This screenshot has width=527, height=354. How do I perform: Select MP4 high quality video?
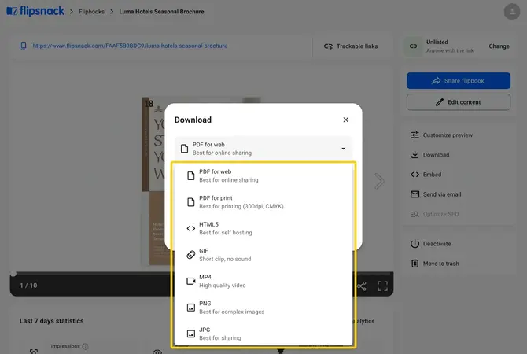tap(263, 281)
